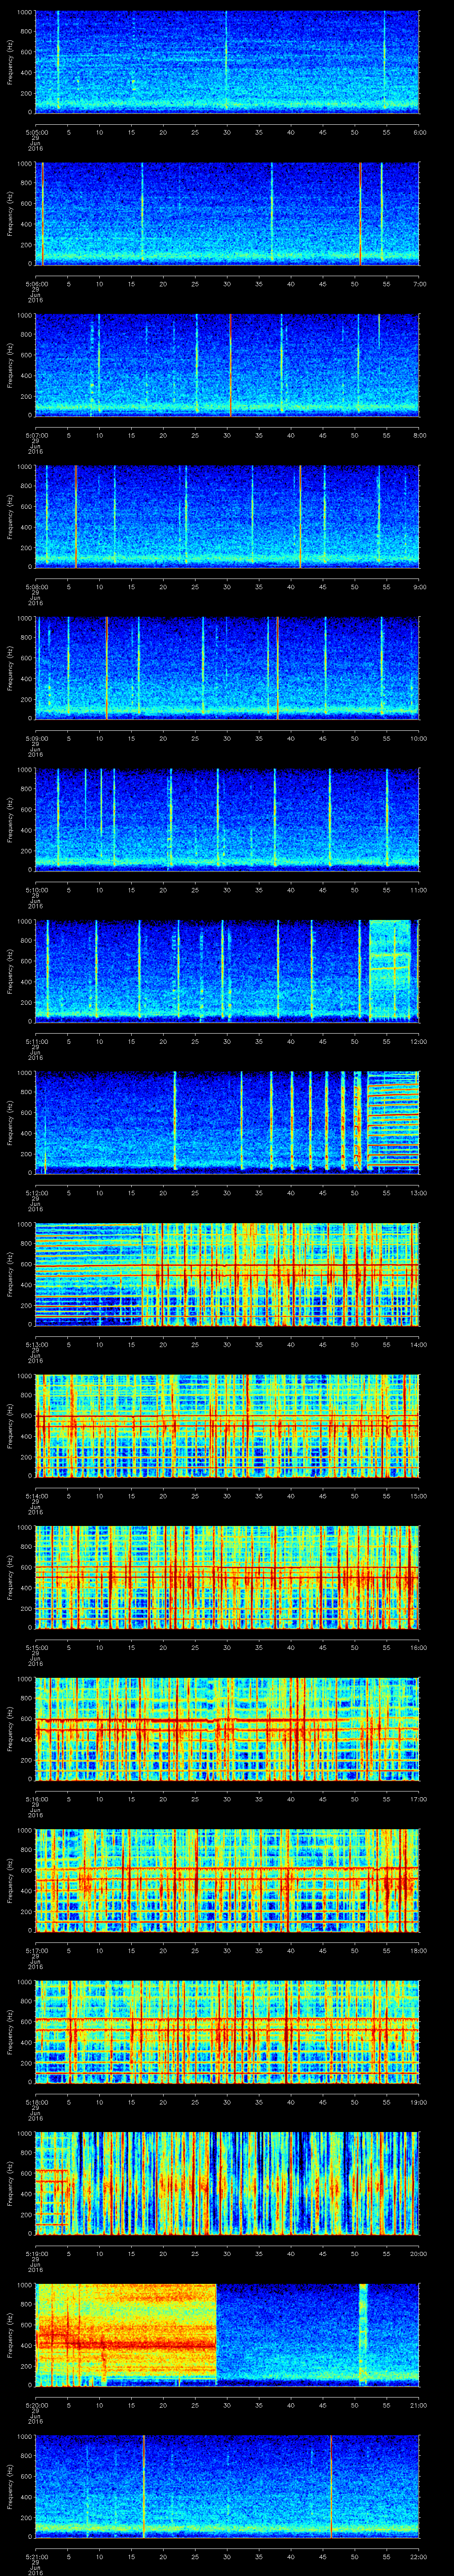Image resolution: width=454 pixels, height=2576 pixels.
Task: Open the spectrogram panel beginning 5:07:00
Action: point(227,365)
